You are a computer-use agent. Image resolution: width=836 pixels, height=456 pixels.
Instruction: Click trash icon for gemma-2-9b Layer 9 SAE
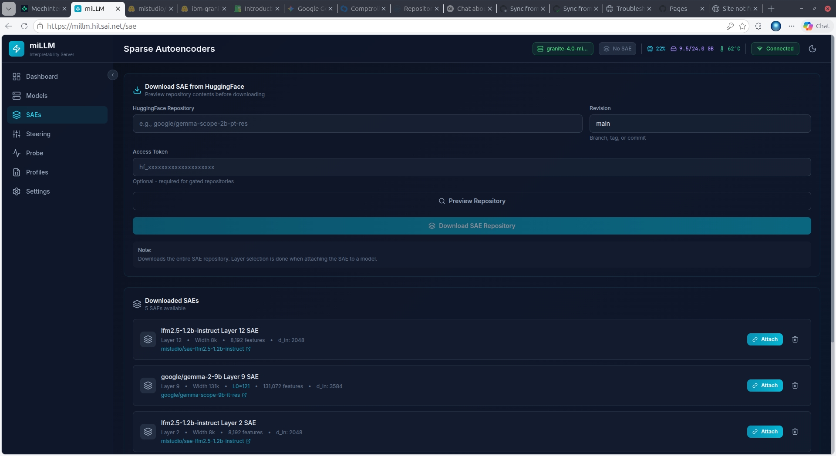coord(795,386)
